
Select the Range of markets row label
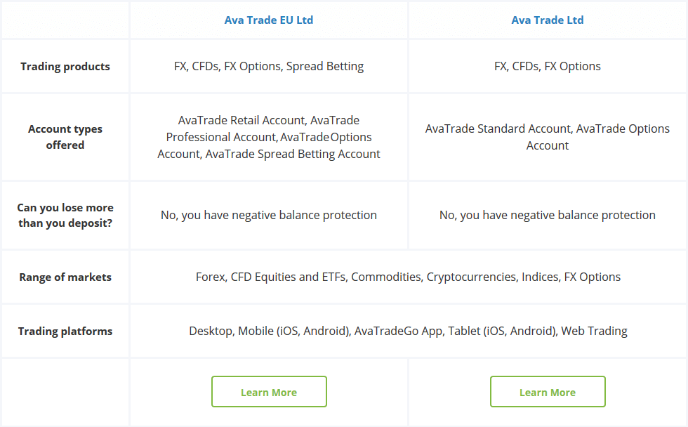[65, 277]
